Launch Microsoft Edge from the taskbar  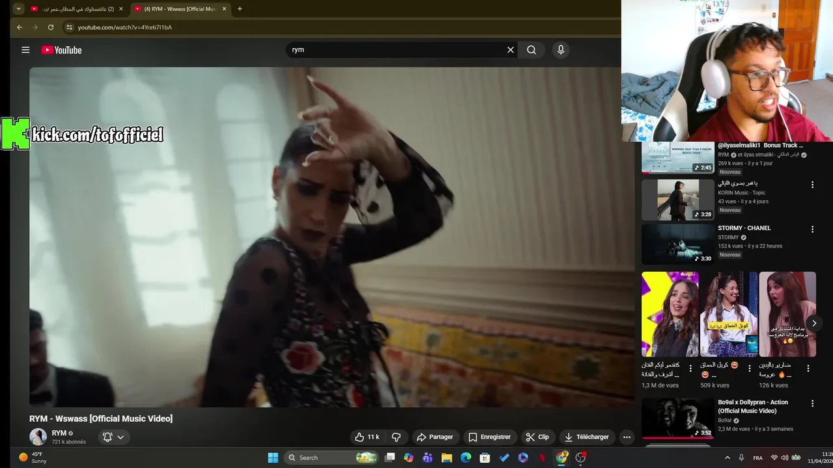(466, 458)
